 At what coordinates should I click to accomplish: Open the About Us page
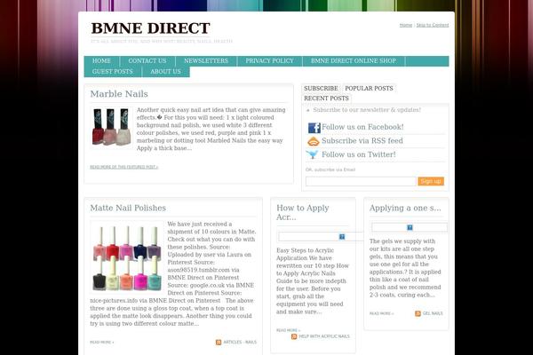(x=165, y=72)
